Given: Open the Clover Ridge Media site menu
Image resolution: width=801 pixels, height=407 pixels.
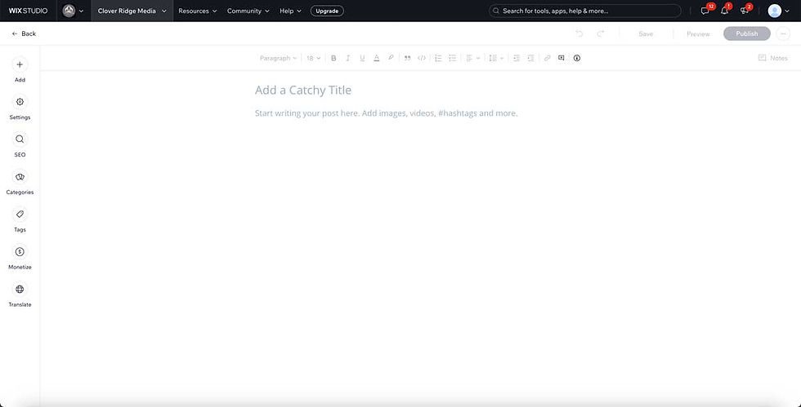Looking at the screenshot, I should [132, 11].
